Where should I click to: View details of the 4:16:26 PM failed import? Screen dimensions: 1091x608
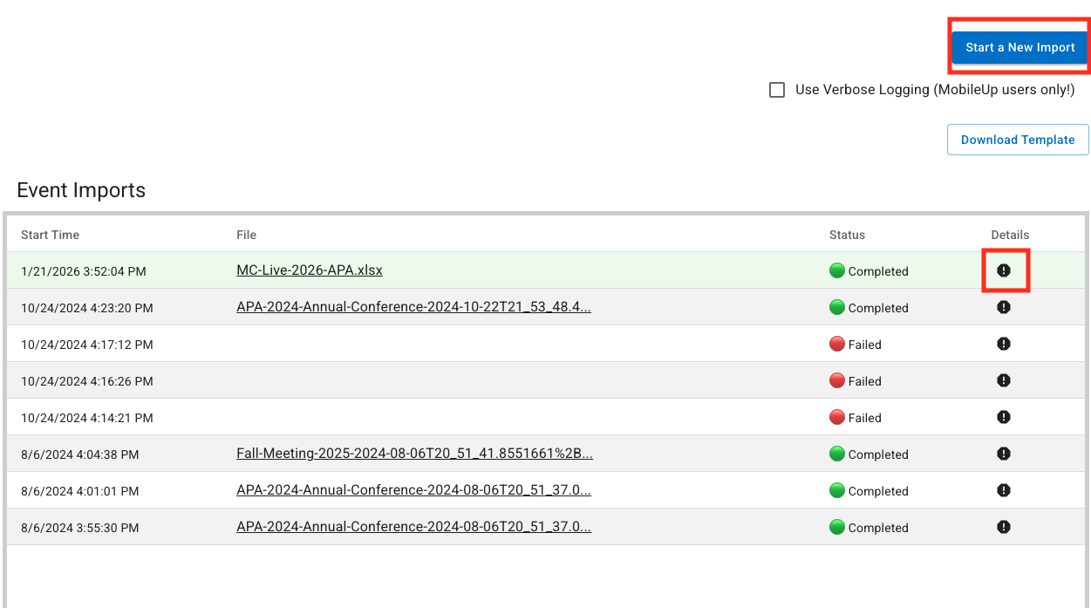click(x=1004, y=380)
